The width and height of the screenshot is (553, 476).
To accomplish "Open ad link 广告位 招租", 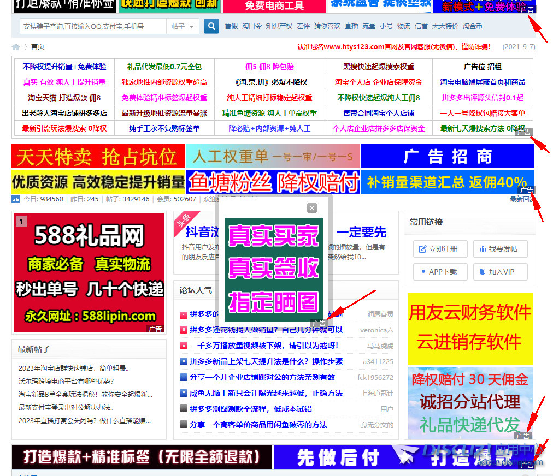I will (483, 67).
